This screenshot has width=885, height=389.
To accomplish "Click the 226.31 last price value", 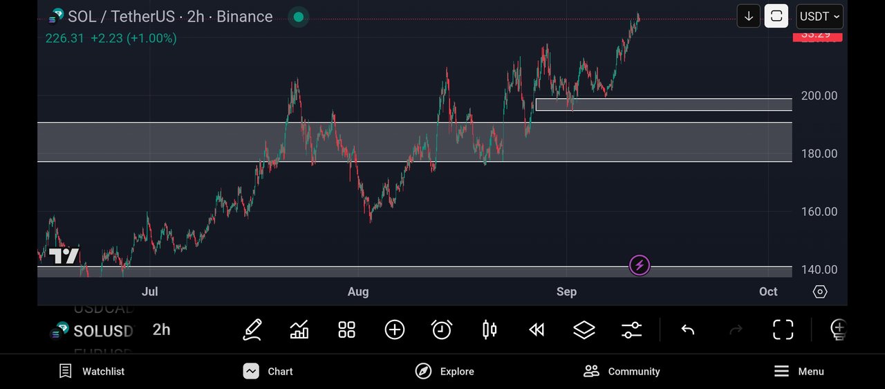I will point(65,39).
